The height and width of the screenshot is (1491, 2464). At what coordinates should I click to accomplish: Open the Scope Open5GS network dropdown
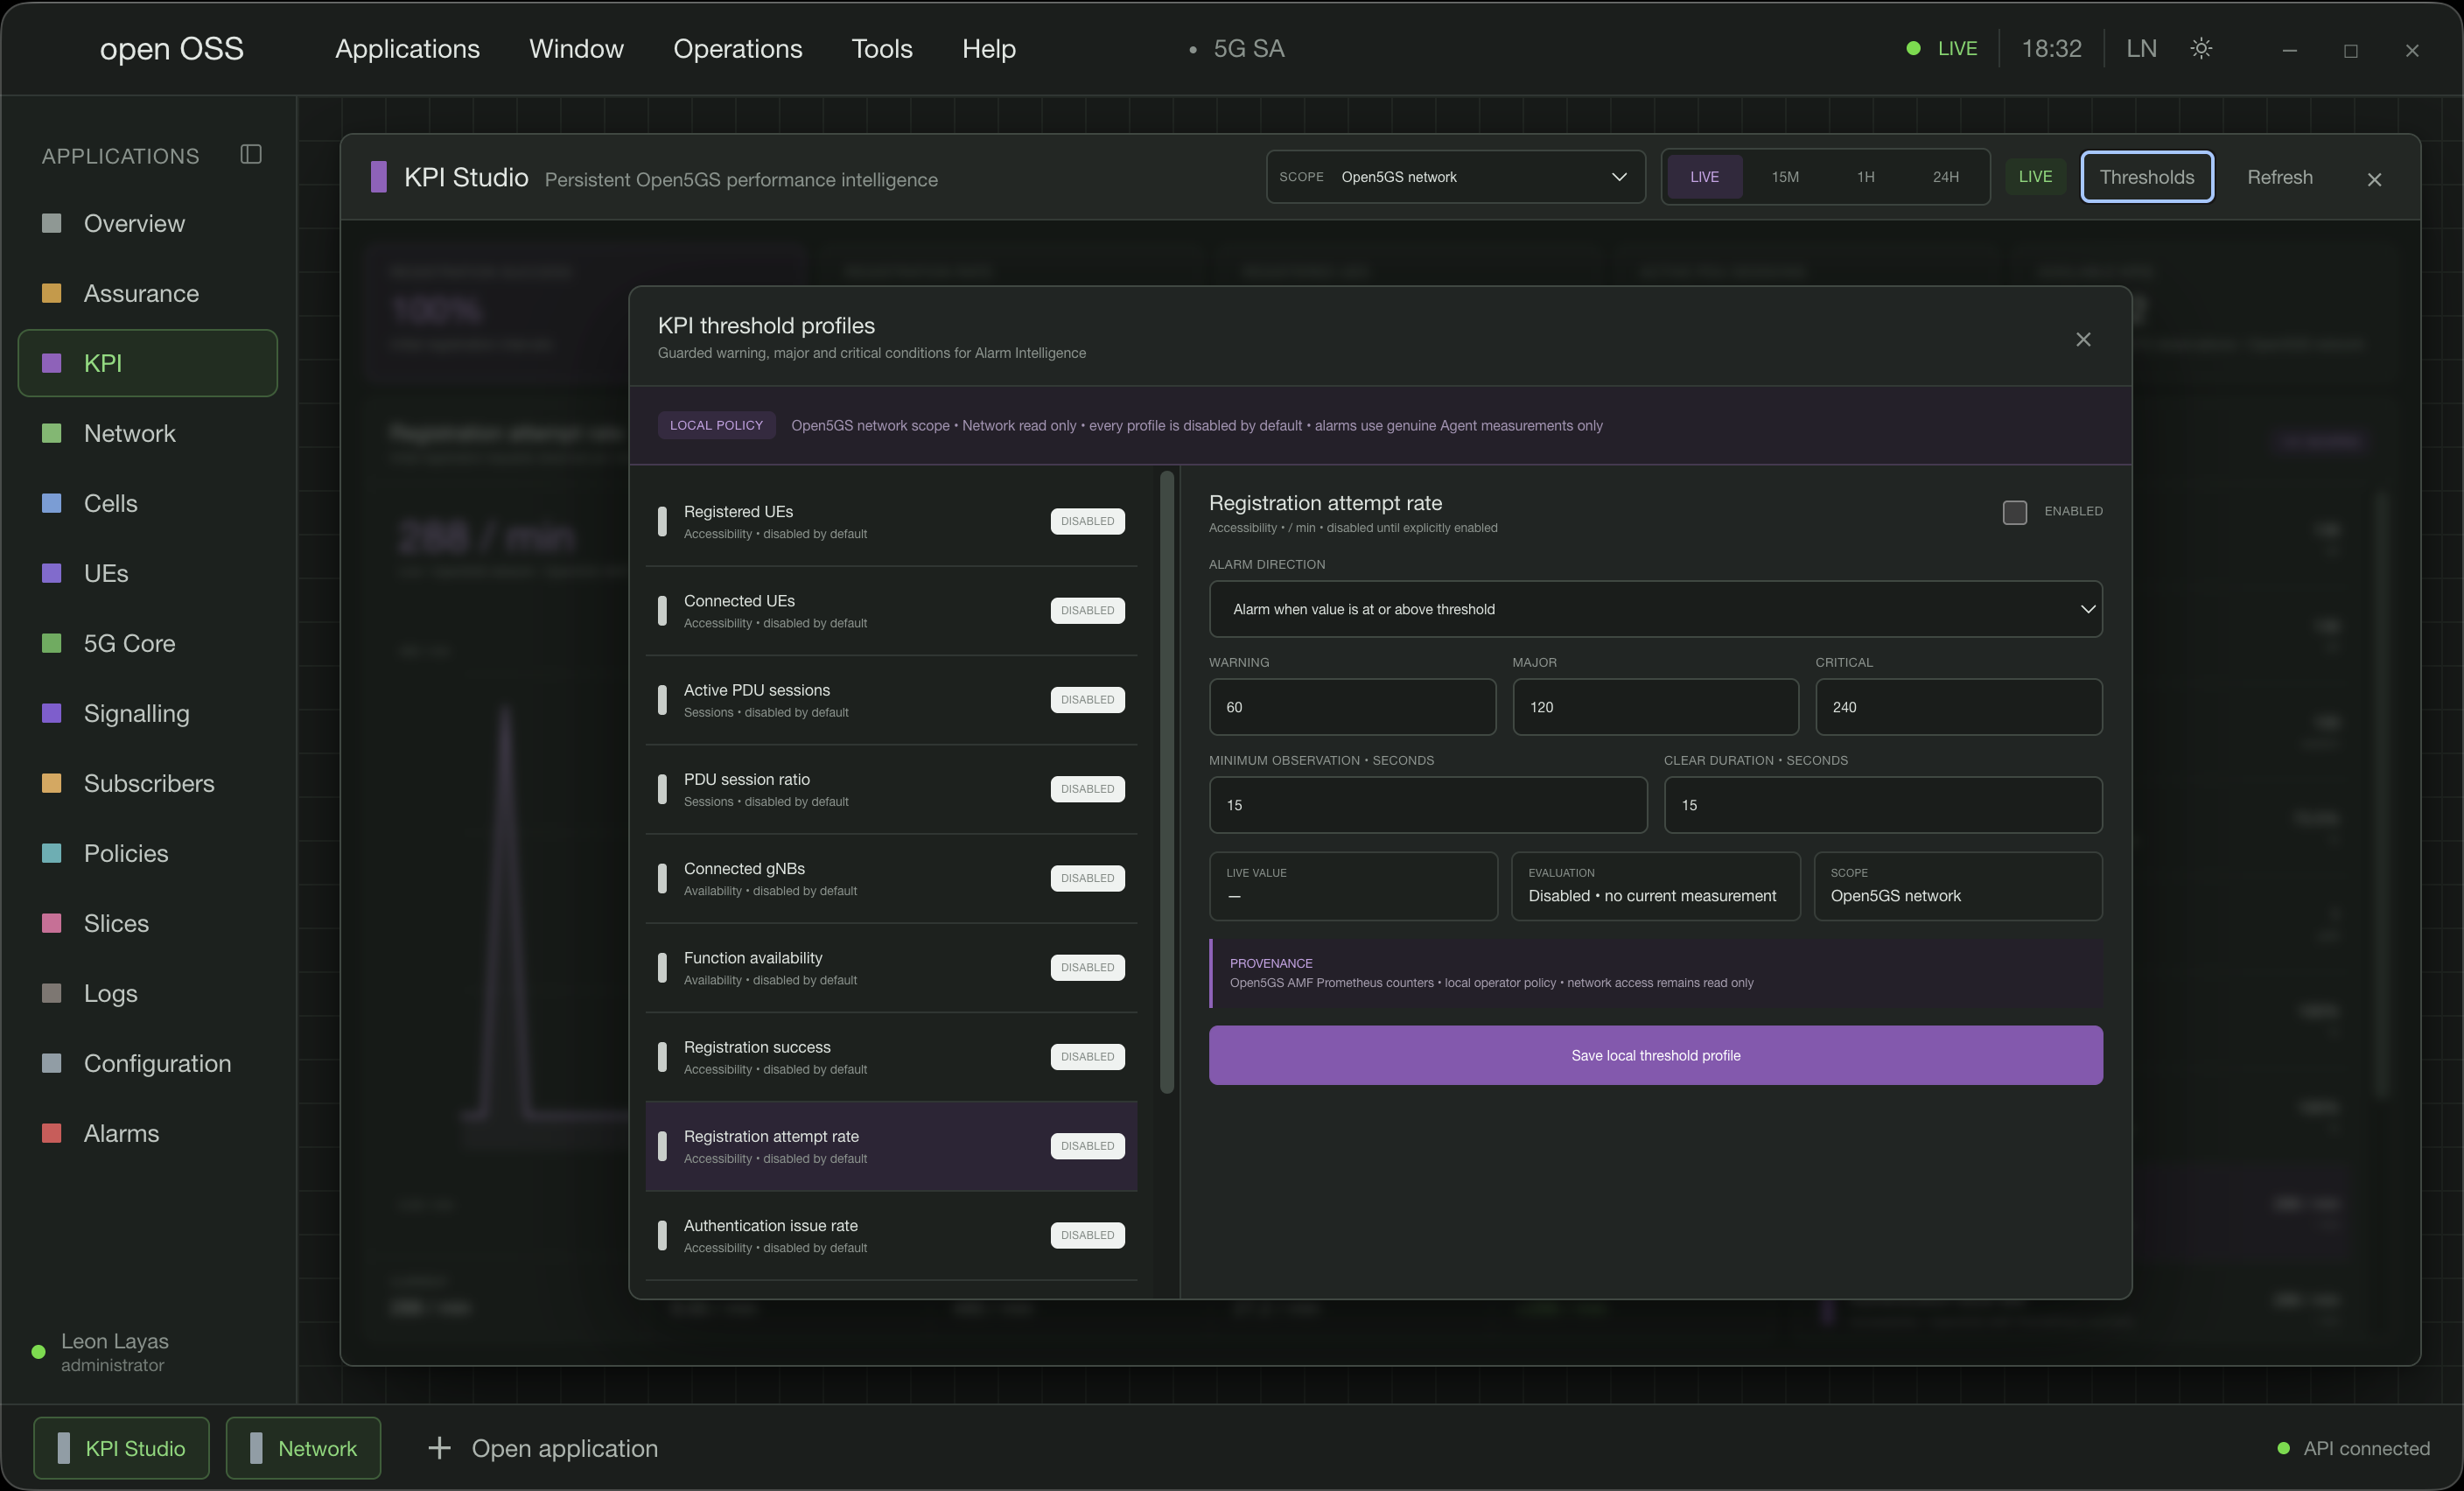point(1455,177)
